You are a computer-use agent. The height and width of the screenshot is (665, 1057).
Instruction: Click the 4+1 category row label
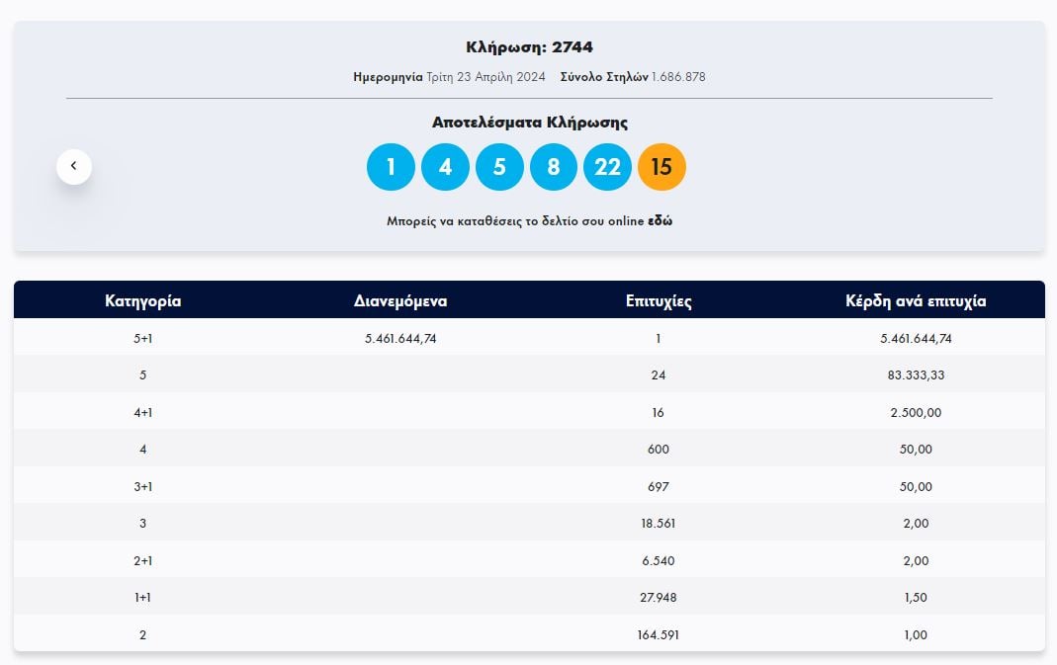pyautogui.click(x=142, y=412)
